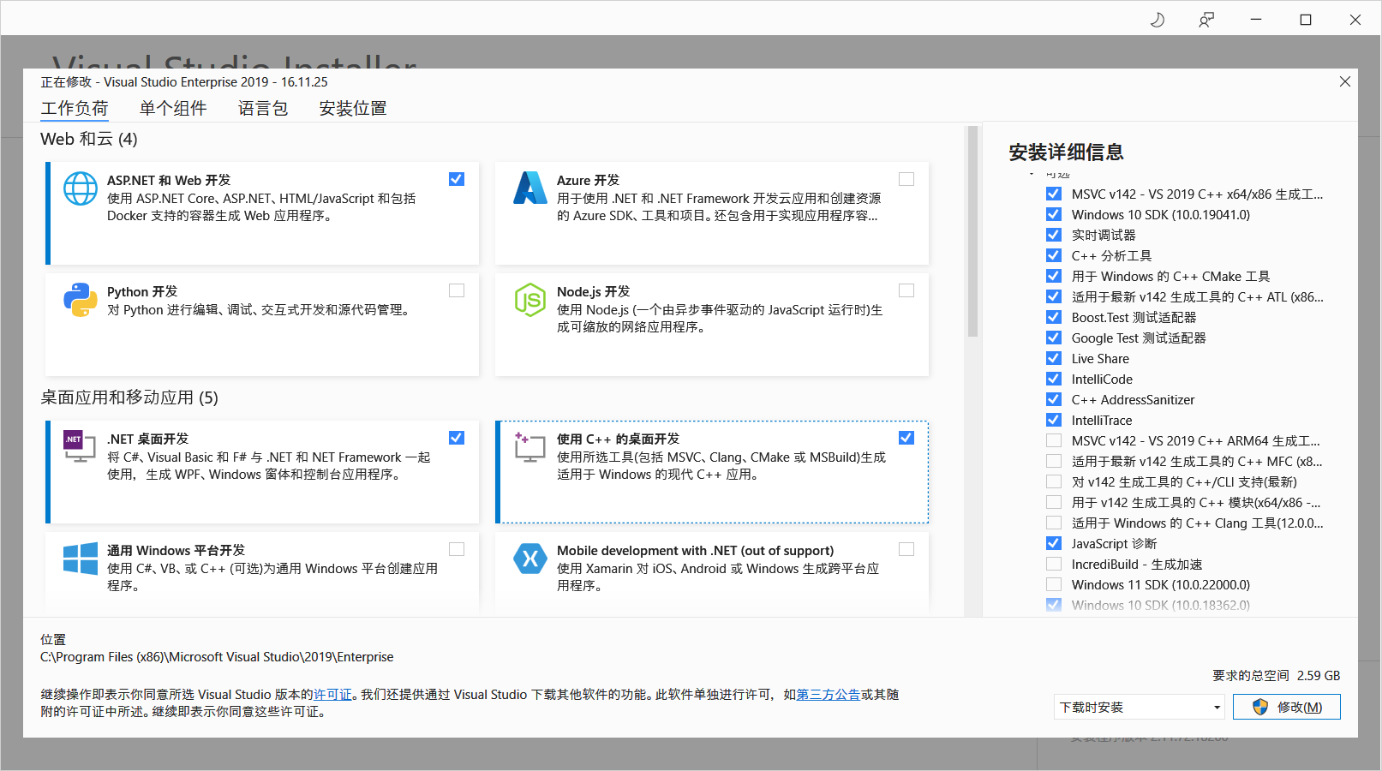This screenshot has width=1382, height=771.
Task: Switch to the 单个组件 tab
Action: click(173, 108)
